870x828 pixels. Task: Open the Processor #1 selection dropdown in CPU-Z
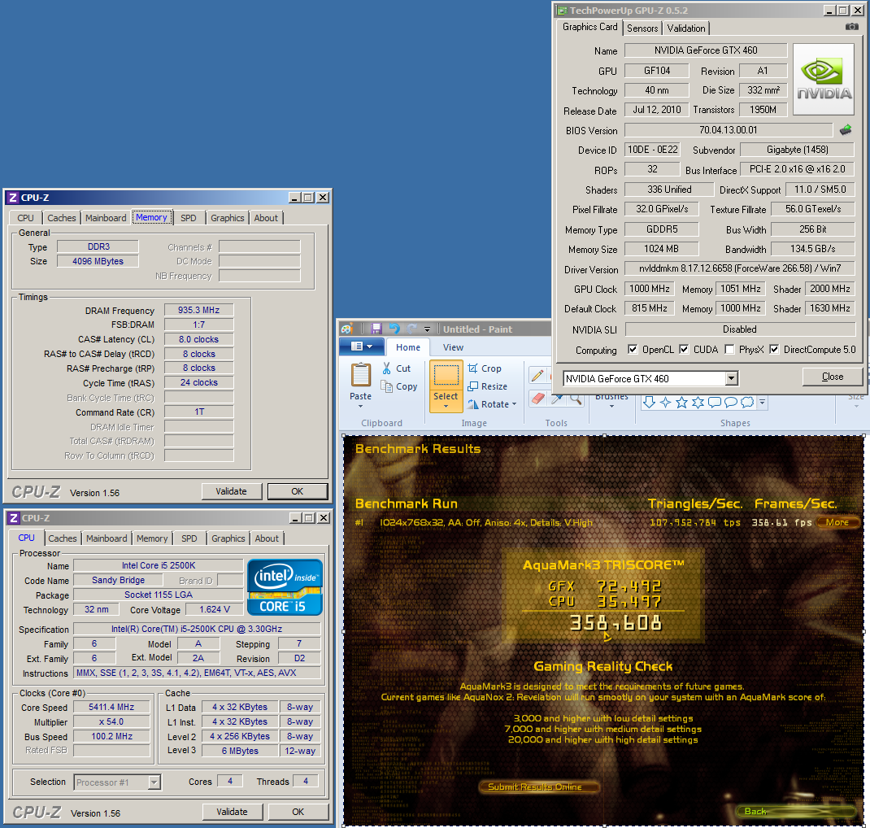click(154, 782)
